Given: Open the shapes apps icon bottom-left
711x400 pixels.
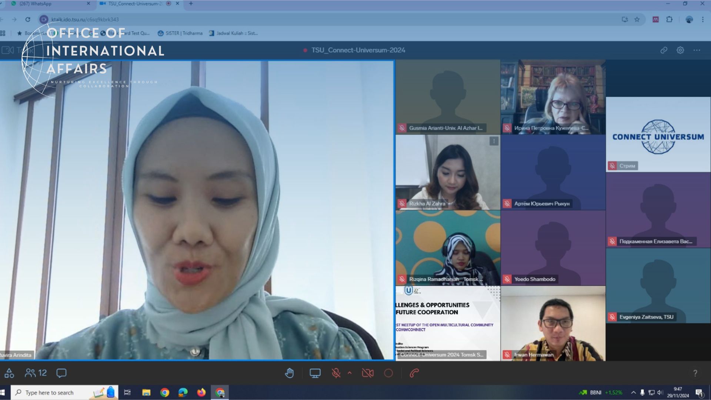Looking at the screenshot, I should (x=9, y=373).
